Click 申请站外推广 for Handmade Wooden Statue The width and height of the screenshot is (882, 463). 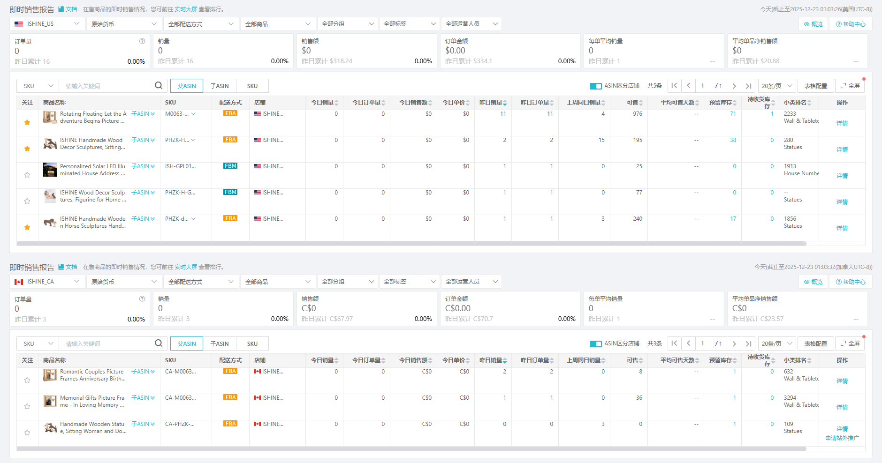point(842,438)
